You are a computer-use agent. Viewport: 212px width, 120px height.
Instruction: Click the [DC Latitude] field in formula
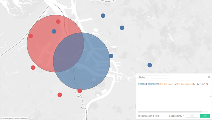(x=167, y=84)
